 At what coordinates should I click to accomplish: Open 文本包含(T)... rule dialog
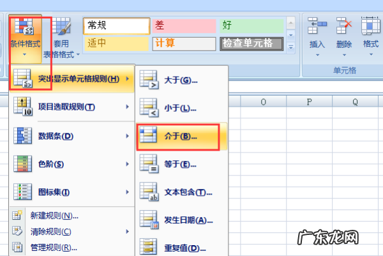click(x=182, y=192)
